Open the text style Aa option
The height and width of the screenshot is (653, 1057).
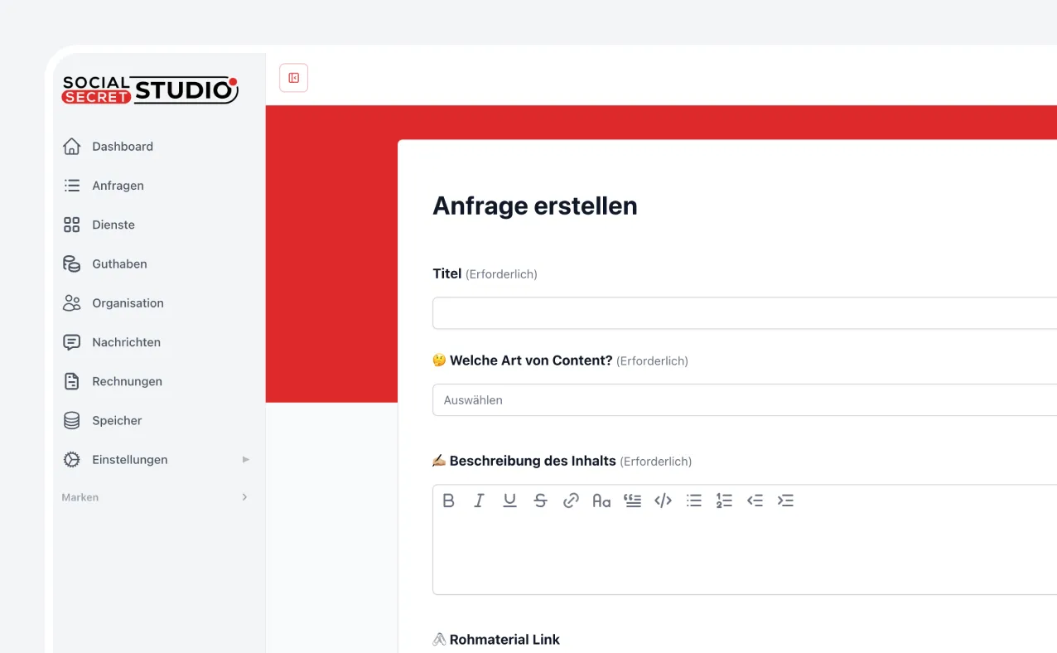point(601,501)
